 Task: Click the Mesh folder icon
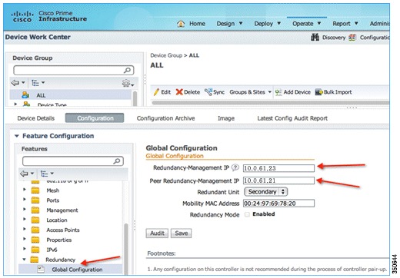pos(35,190)
